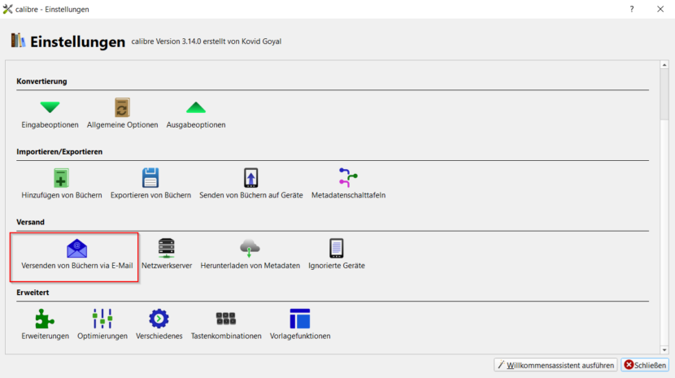Open Versenden von Büchern via E-Mail
Viewport: 675px width, 378px height.
76,255
